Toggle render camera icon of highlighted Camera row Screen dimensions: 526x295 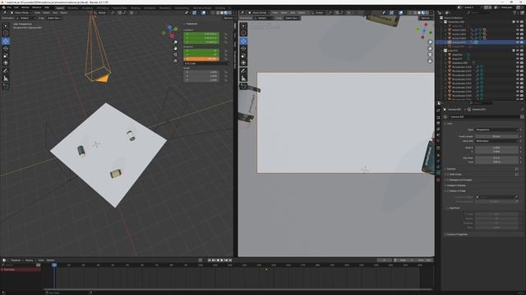[522, 43]
